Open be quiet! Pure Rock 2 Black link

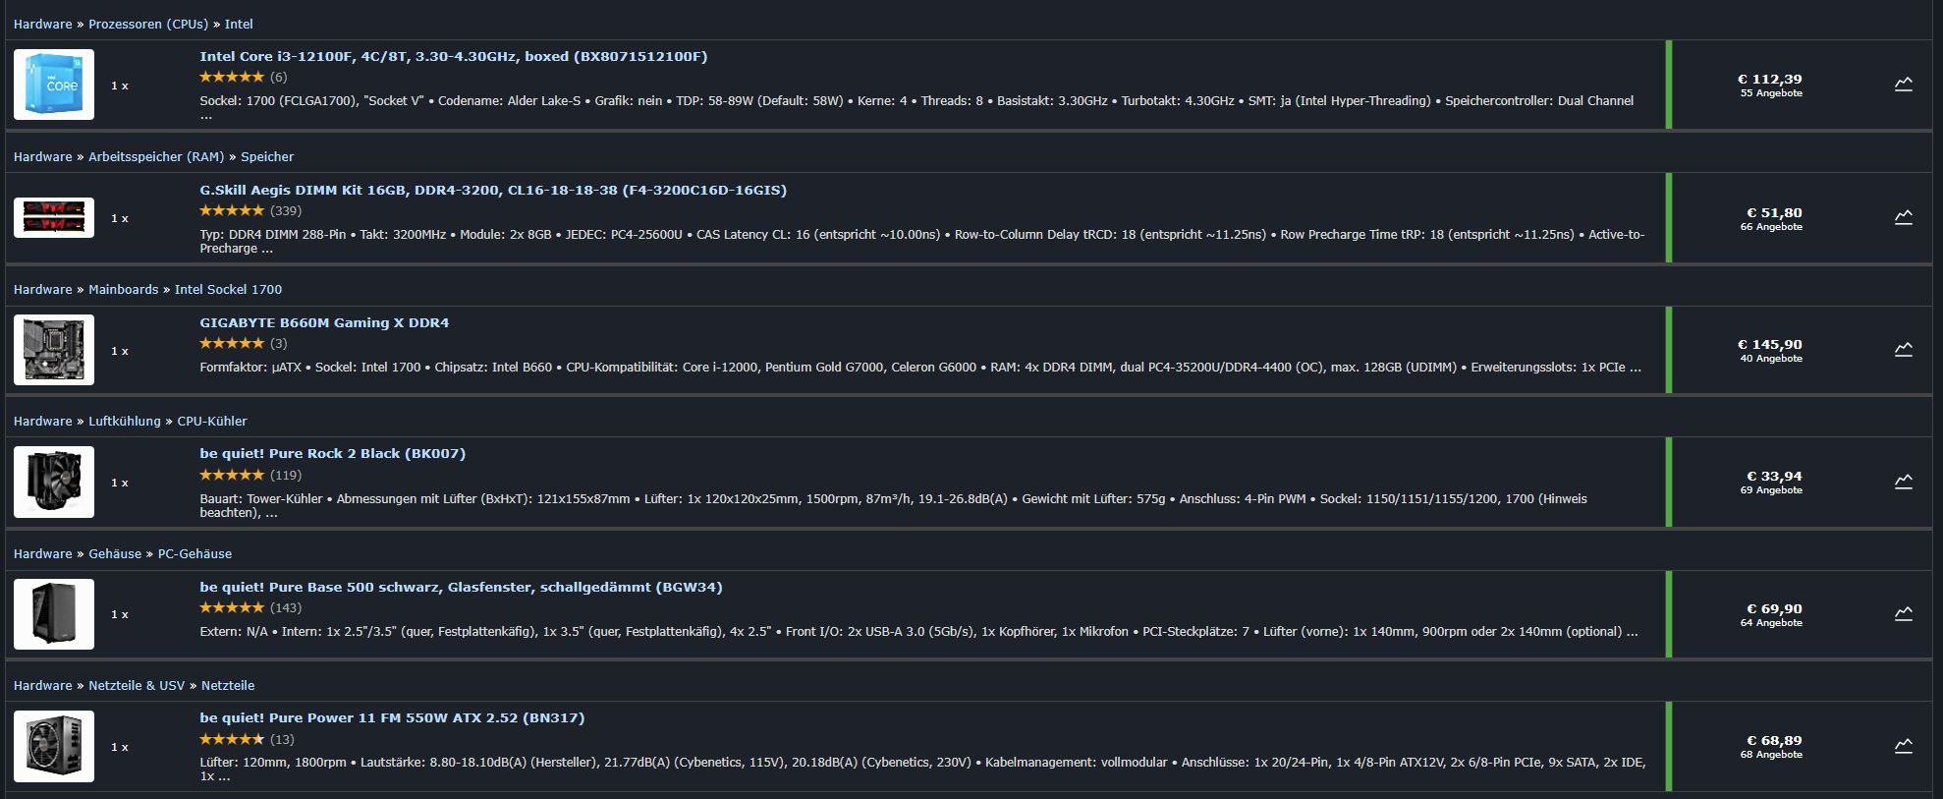click(x=332, y=453)
